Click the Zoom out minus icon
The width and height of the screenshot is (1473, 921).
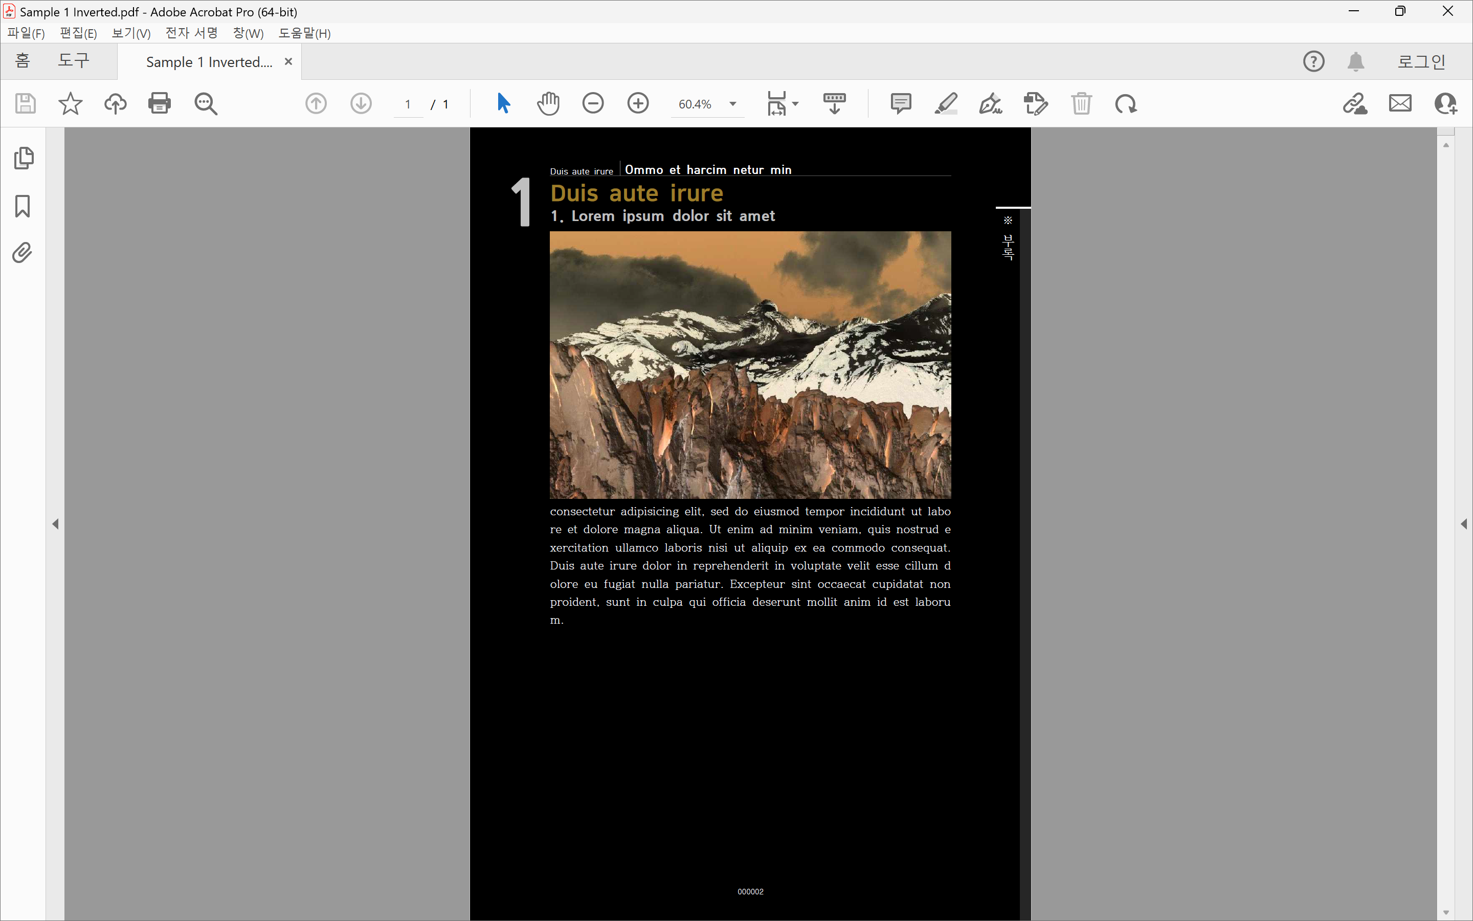(593, 103)
